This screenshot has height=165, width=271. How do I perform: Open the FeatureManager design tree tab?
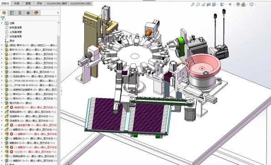click(4, 13)
